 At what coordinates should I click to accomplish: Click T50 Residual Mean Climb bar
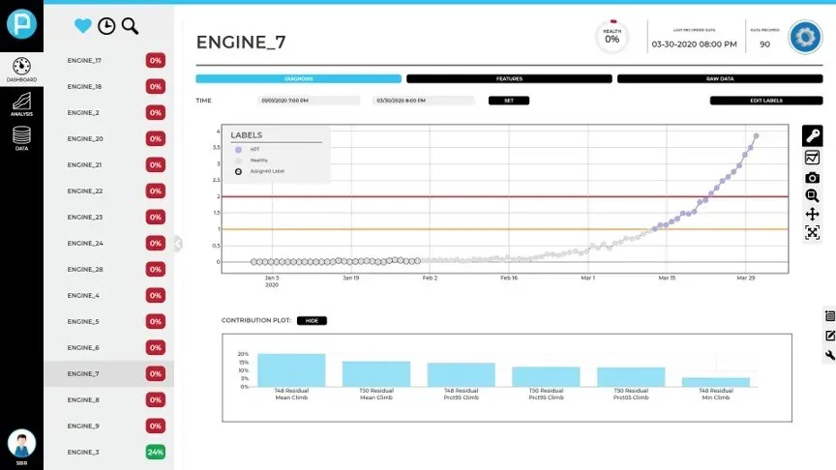click(x=375, y=374)
